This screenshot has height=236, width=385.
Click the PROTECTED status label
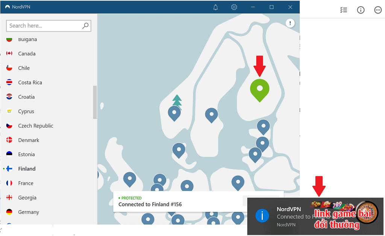point(131,198)
